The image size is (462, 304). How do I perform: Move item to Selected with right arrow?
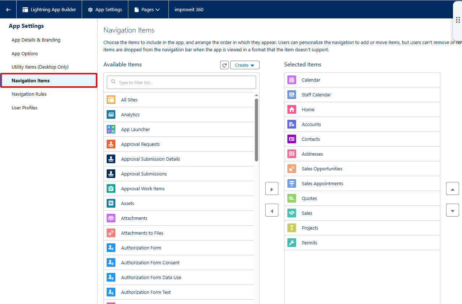(272, 189)
